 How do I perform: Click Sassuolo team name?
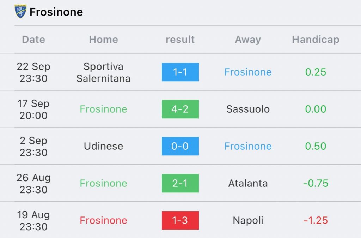pyautogui.click(x=248, y=109)
